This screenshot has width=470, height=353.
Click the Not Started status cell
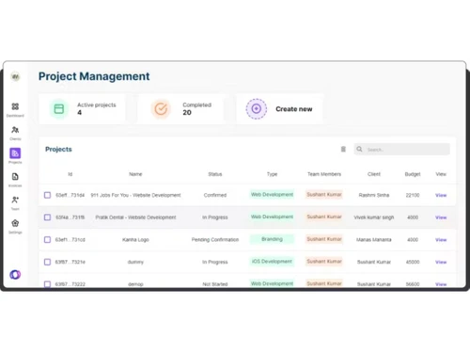coord(215,284)
